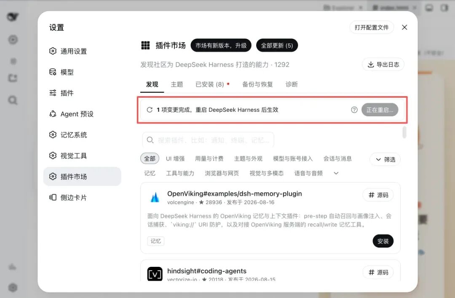Open 记忆系统 settings section
This screenshot has height=298, width=455.
click(82, 135)
